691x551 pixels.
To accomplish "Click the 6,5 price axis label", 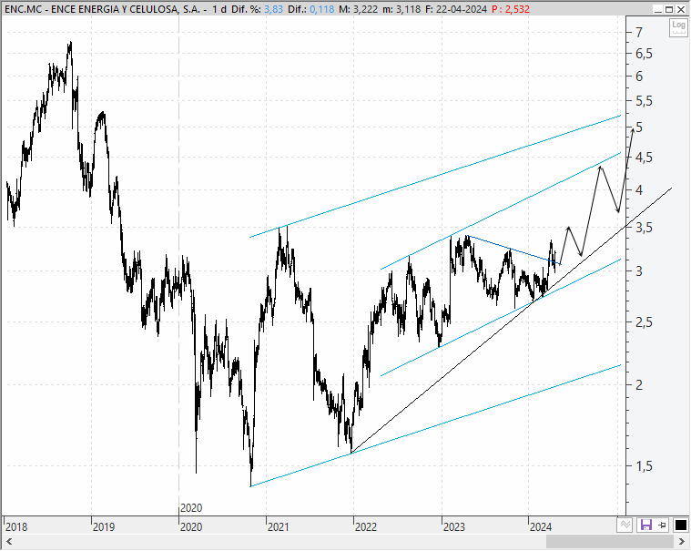I will [x=644, y=54].
